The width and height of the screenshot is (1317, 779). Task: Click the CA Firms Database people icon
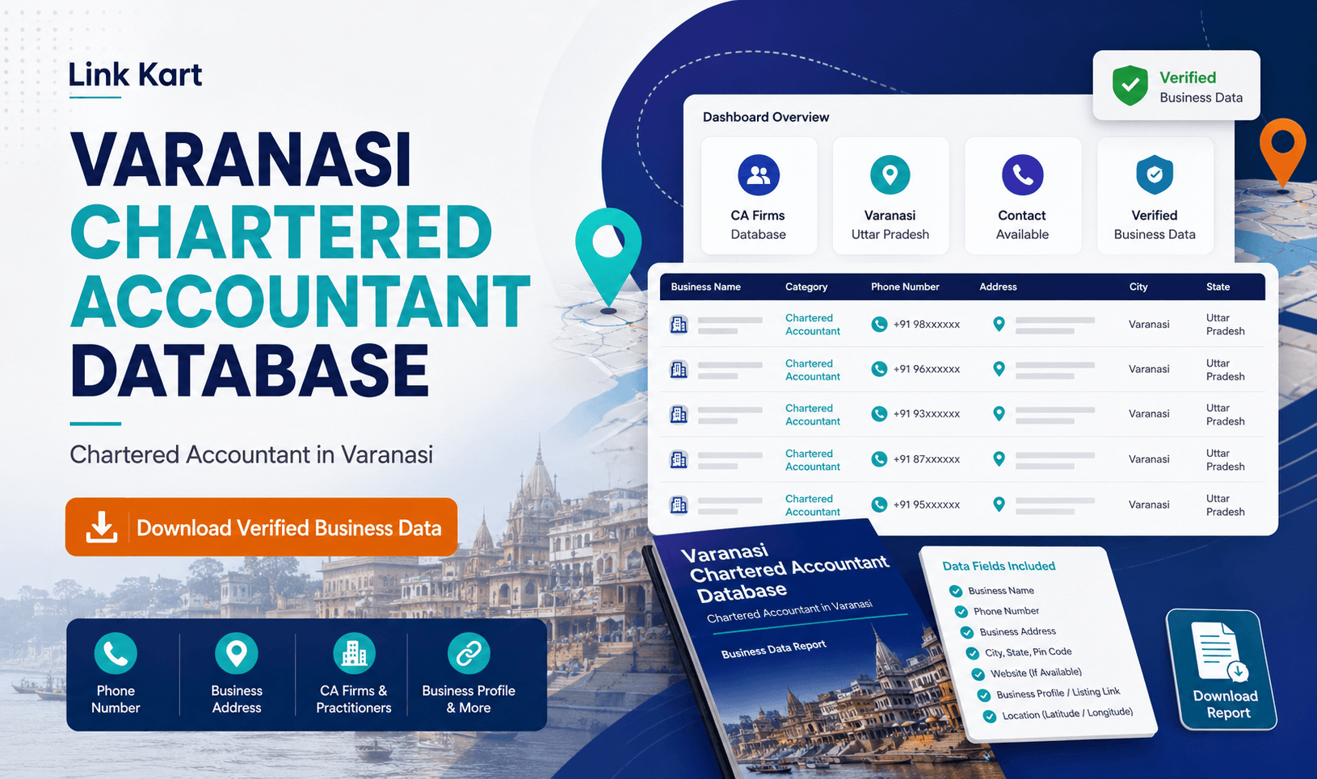759,174
